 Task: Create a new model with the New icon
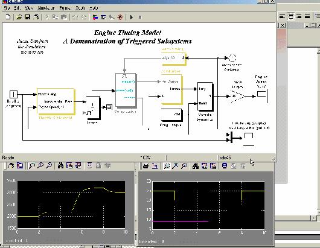click(8, 17)
